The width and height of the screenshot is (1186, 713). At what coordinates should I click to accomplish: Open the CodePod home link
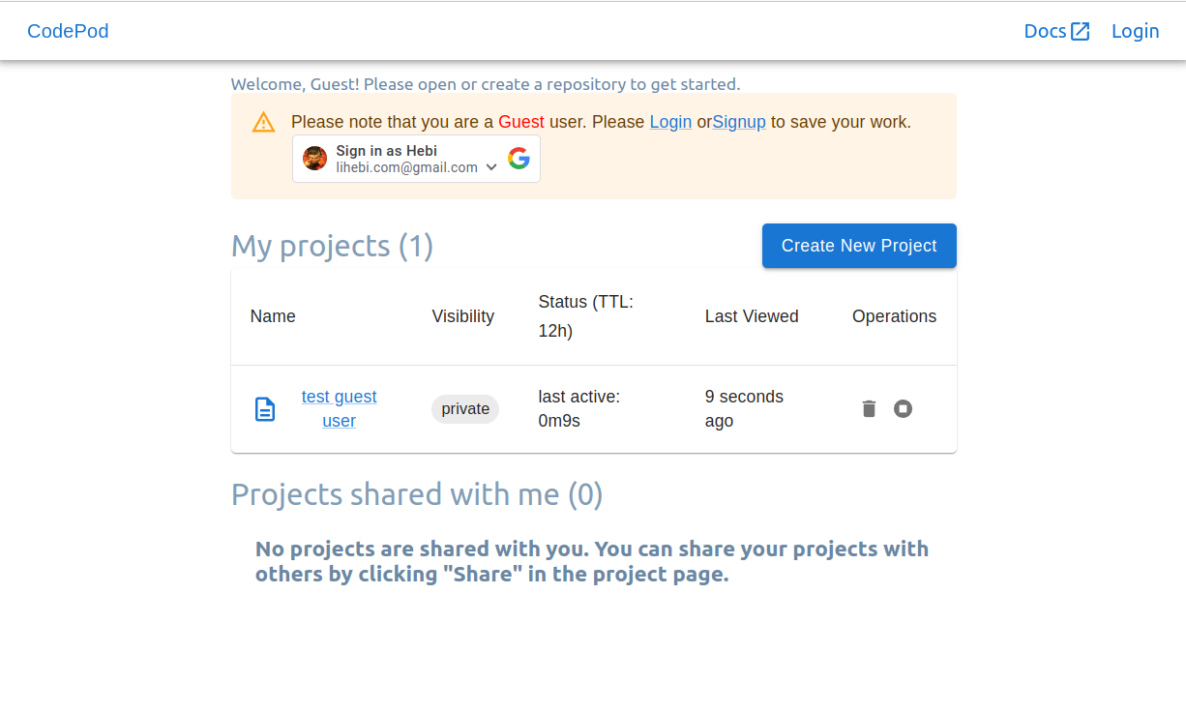coord(68,31)
